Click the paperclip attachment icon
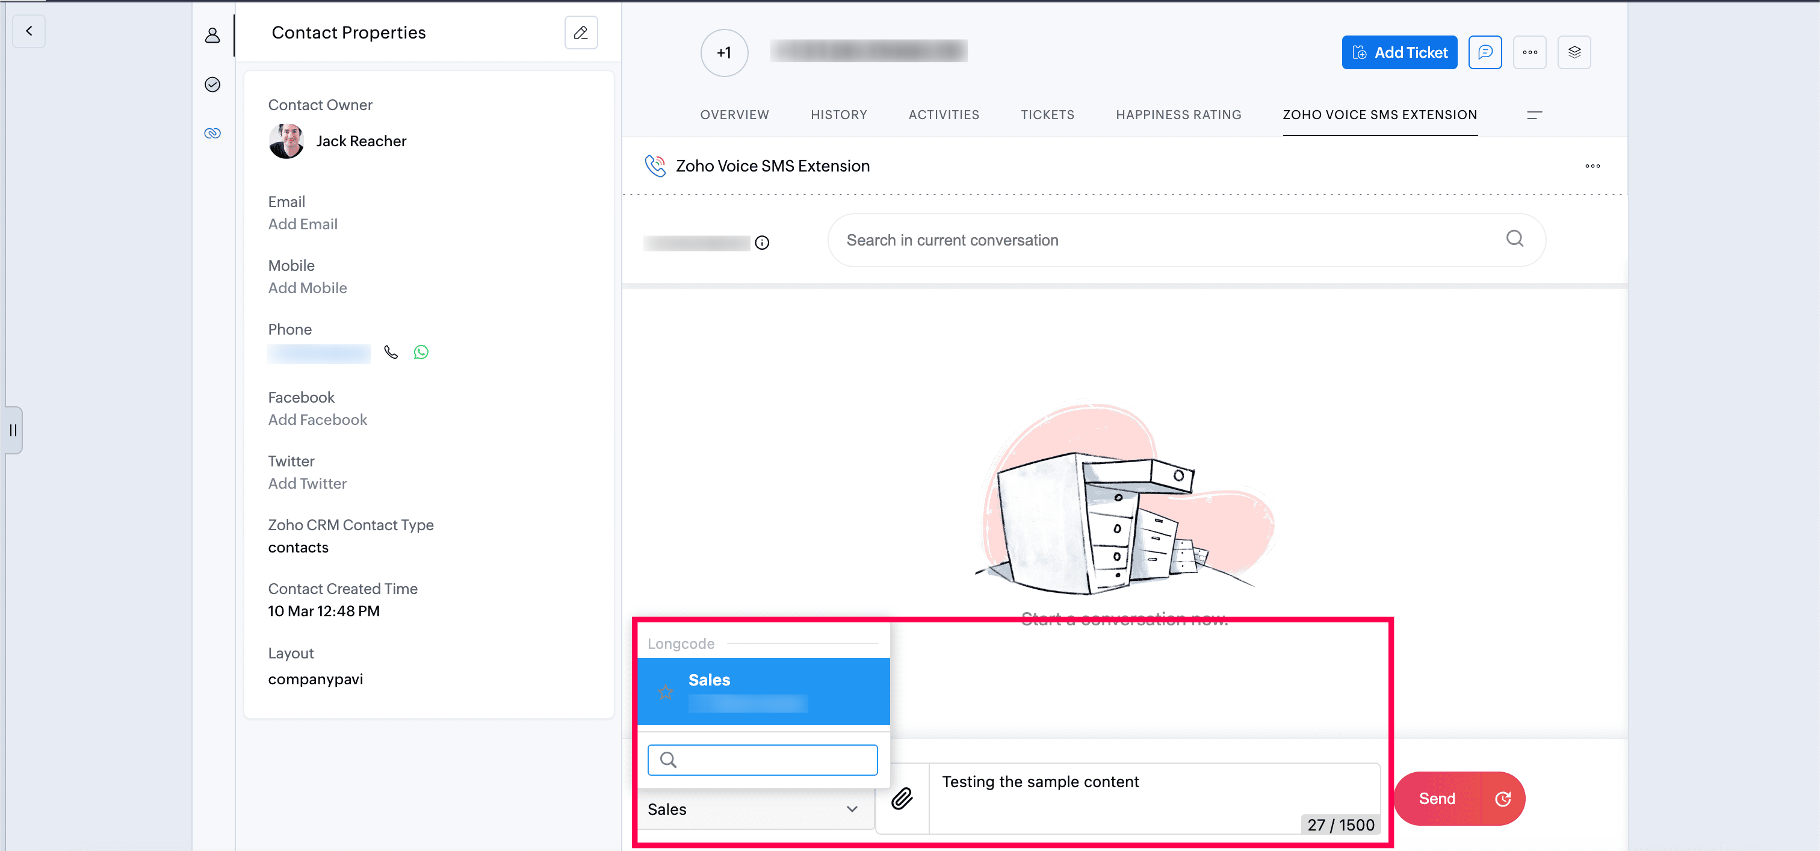Screen dimensions: 1820x851 click(902, 798)
